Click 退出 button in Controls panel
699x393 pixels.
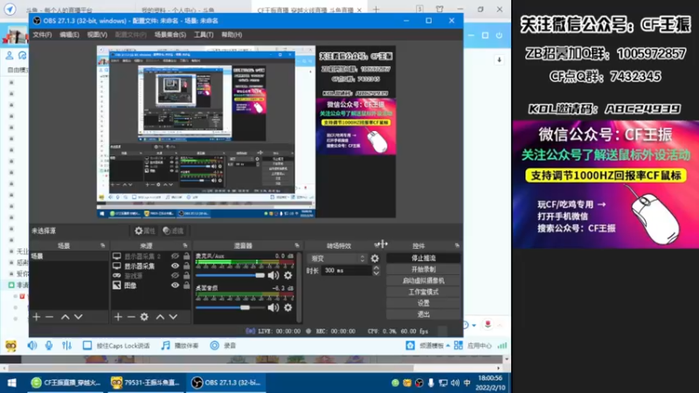click(x=423, y=314)
